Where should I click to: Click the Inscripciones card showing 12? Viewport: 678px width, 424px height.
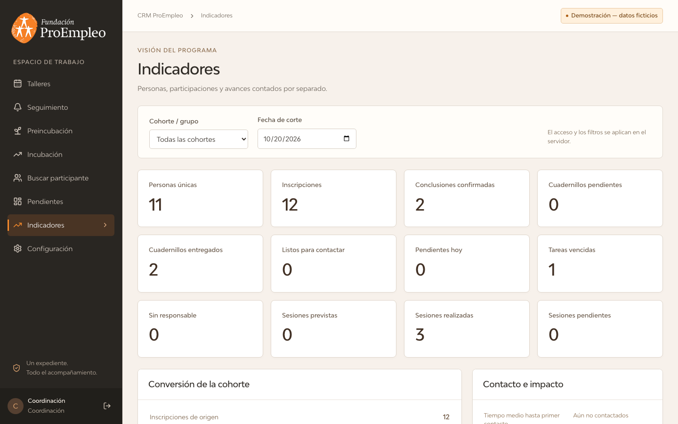(333, 198)
